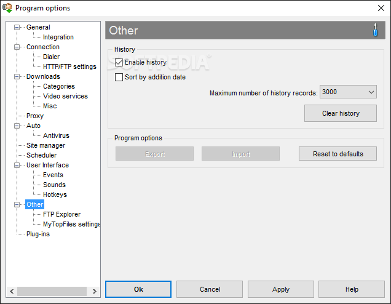Select the highlighted Other tree item

34,205
